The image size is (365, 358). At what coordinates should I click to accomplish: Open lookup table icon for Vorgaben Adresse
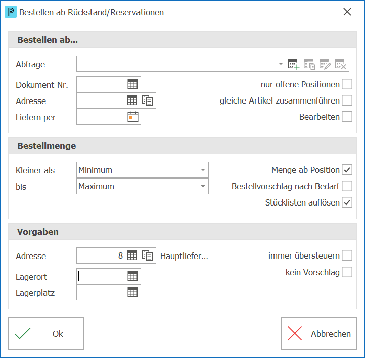(132, 255)
